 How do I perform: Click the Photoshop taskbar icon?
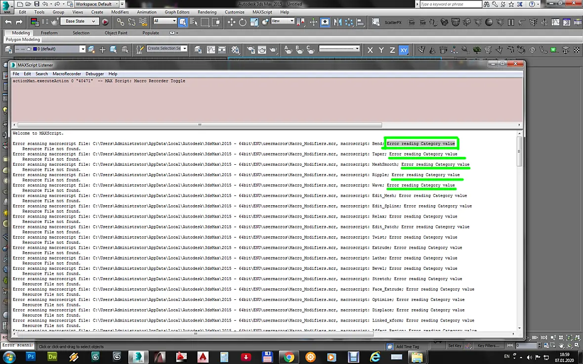pos(31,357)
